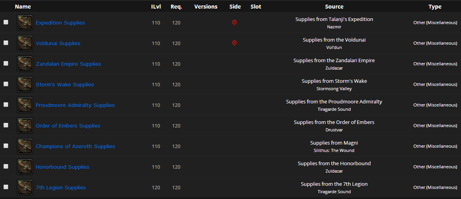Click the Voldunai Supplies chest icon
The height and width of the screenshot is (199, 461).
[x=25, y=43]
